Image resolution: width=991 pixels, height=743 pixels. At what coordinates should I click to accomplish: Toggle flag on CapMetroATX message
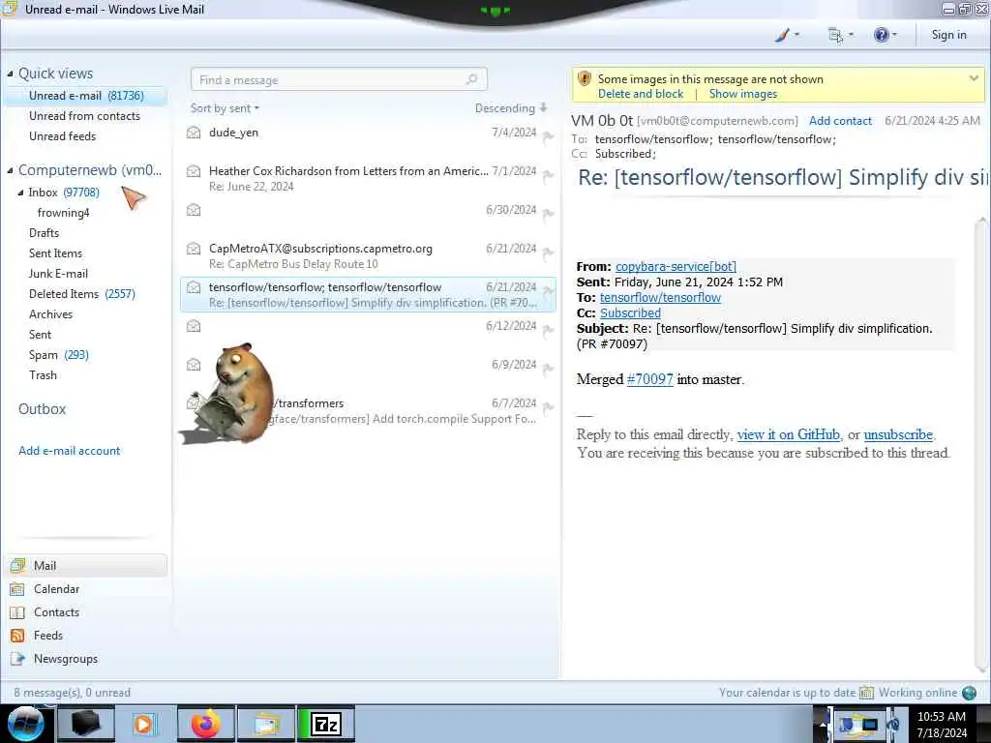click(x=548, y=253)
